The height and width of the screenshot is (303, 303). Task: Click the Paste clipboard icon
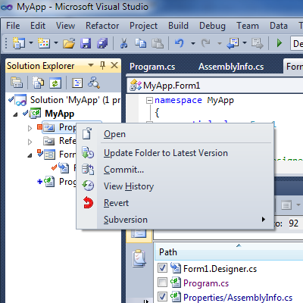click(x=158, y=43)
